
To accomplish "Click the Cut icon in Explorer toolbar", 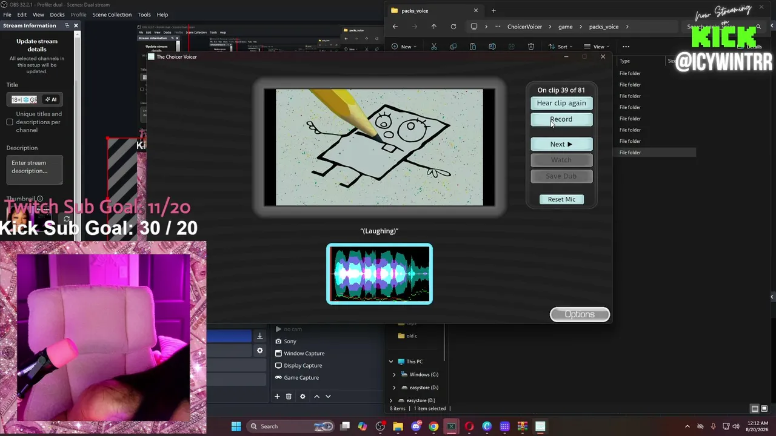I will point(434,47).
